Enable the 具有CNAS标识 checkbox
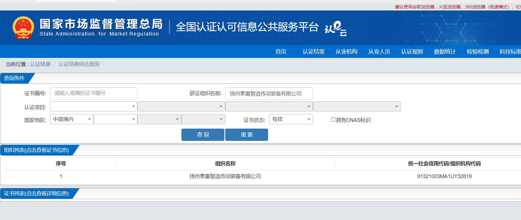The image size is (521, 220). [x=333, y=120]
